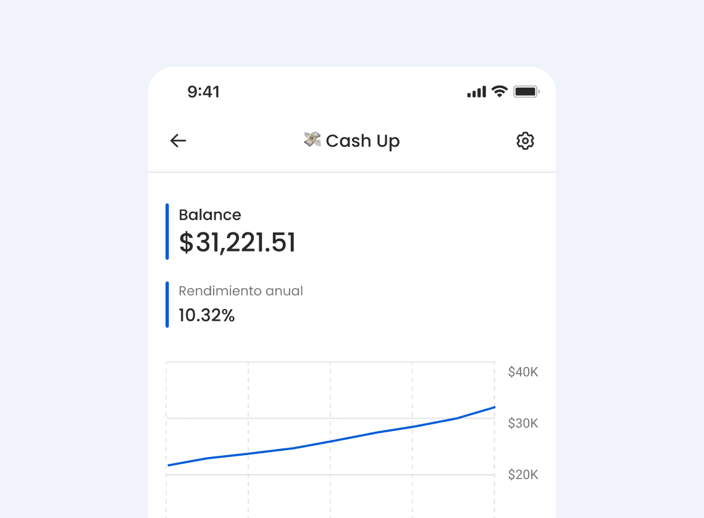Image resolution: width=704 pixels, height=518 pixels.
Task: Tap the $40K axis label
Action: (x=522, y=372)
